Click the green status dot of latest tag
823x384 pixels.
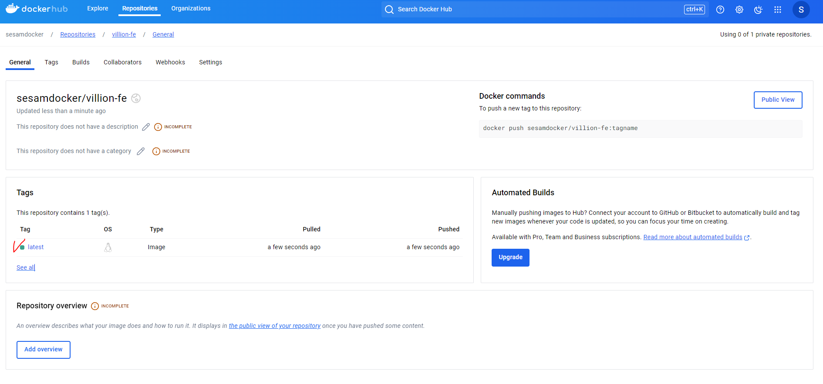point(22,247)
